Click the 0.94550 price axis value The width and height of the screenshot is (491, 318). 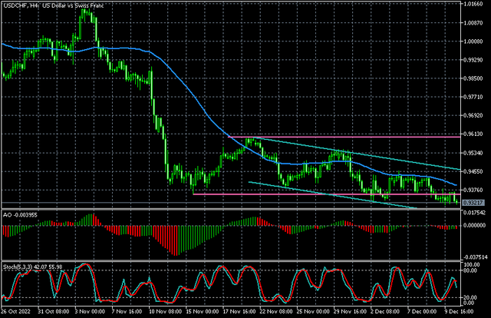pyautogui.click(x=473, y=171)
